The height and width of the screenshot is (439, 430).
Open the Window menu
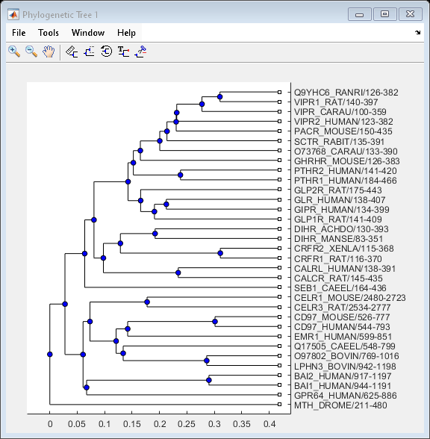[88, 33]
